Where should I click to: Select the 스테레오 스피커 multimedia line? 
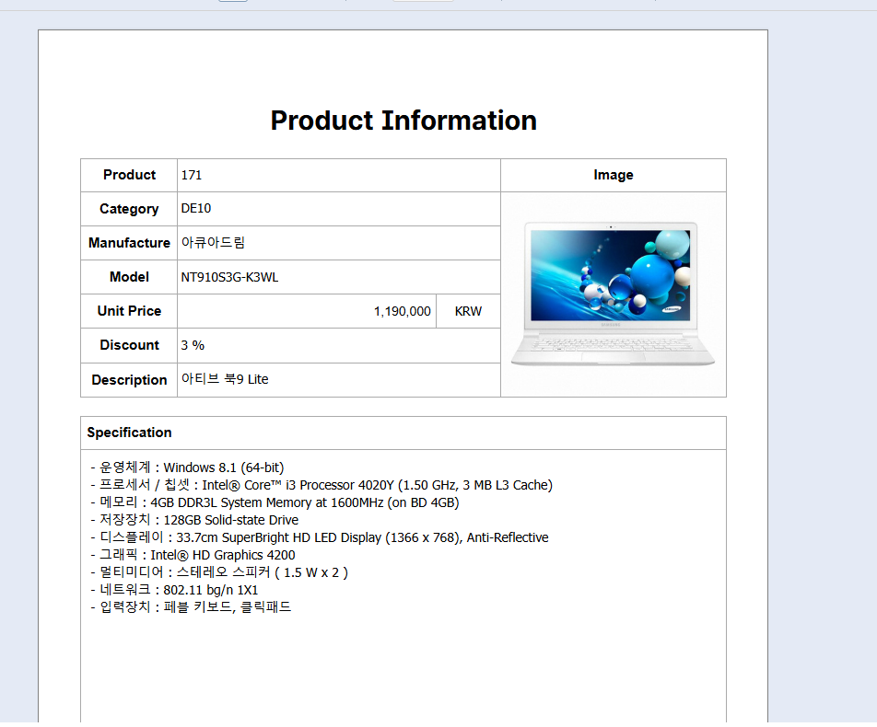pyautogui.click(x=219, y=572)
